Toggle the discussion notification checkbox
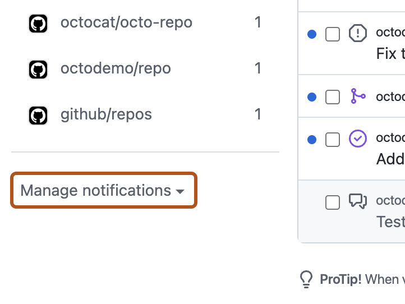405x304 pixels. coord(333,202)
